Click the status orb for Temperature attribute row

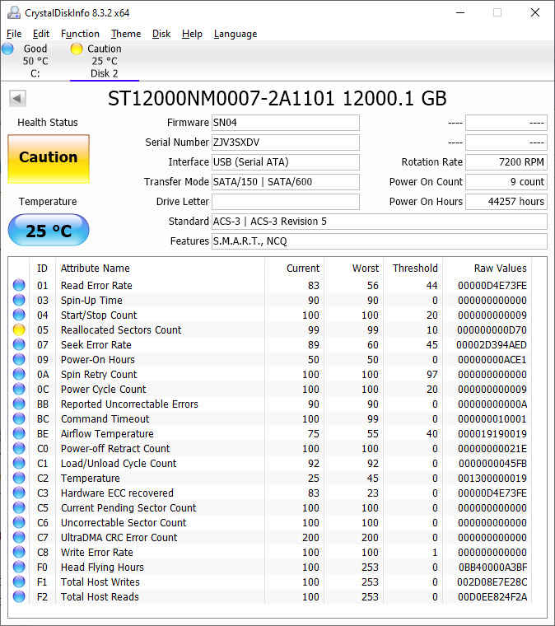click(x=19, y=478)
